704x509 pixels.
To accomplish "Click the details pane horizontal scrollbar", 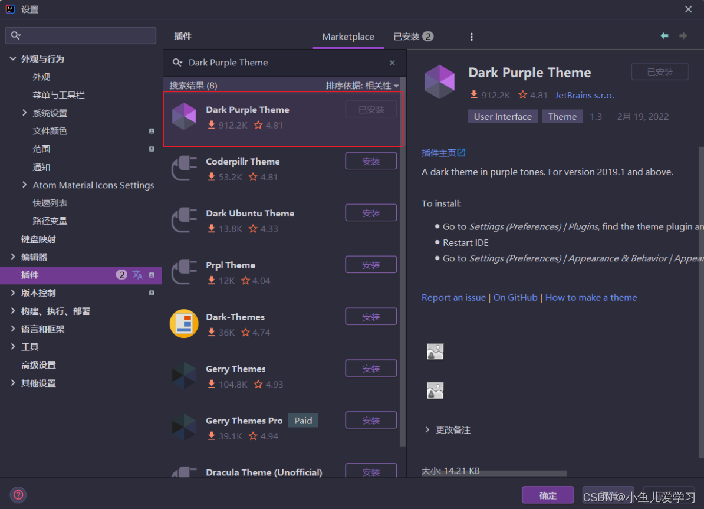I will click(494, 473).
